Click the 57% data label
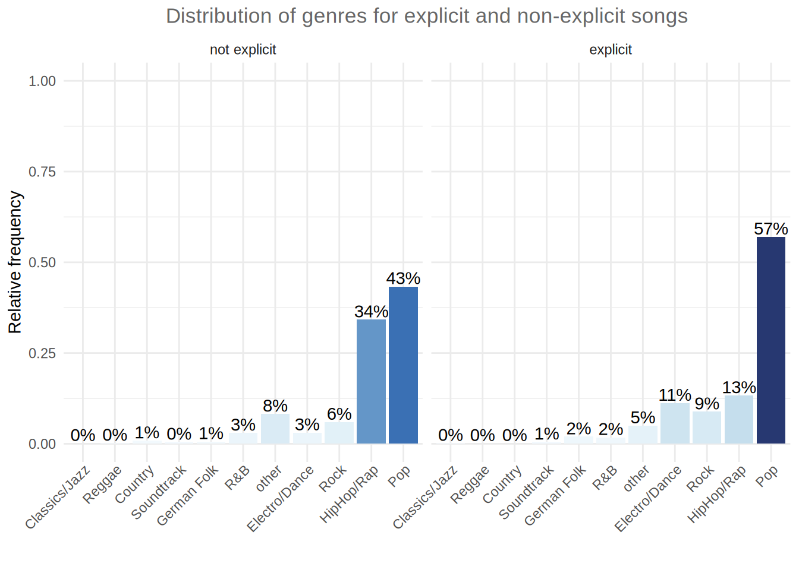Viewport: 799px width, 570px height. (770, 229)
